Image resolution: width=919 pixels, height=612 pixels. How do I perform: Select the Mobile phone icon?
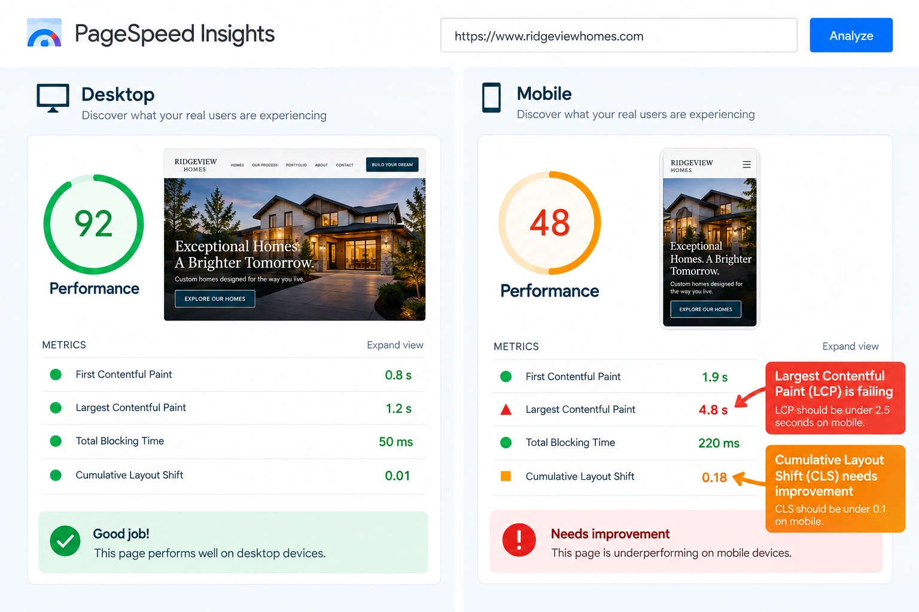(491, 97)
